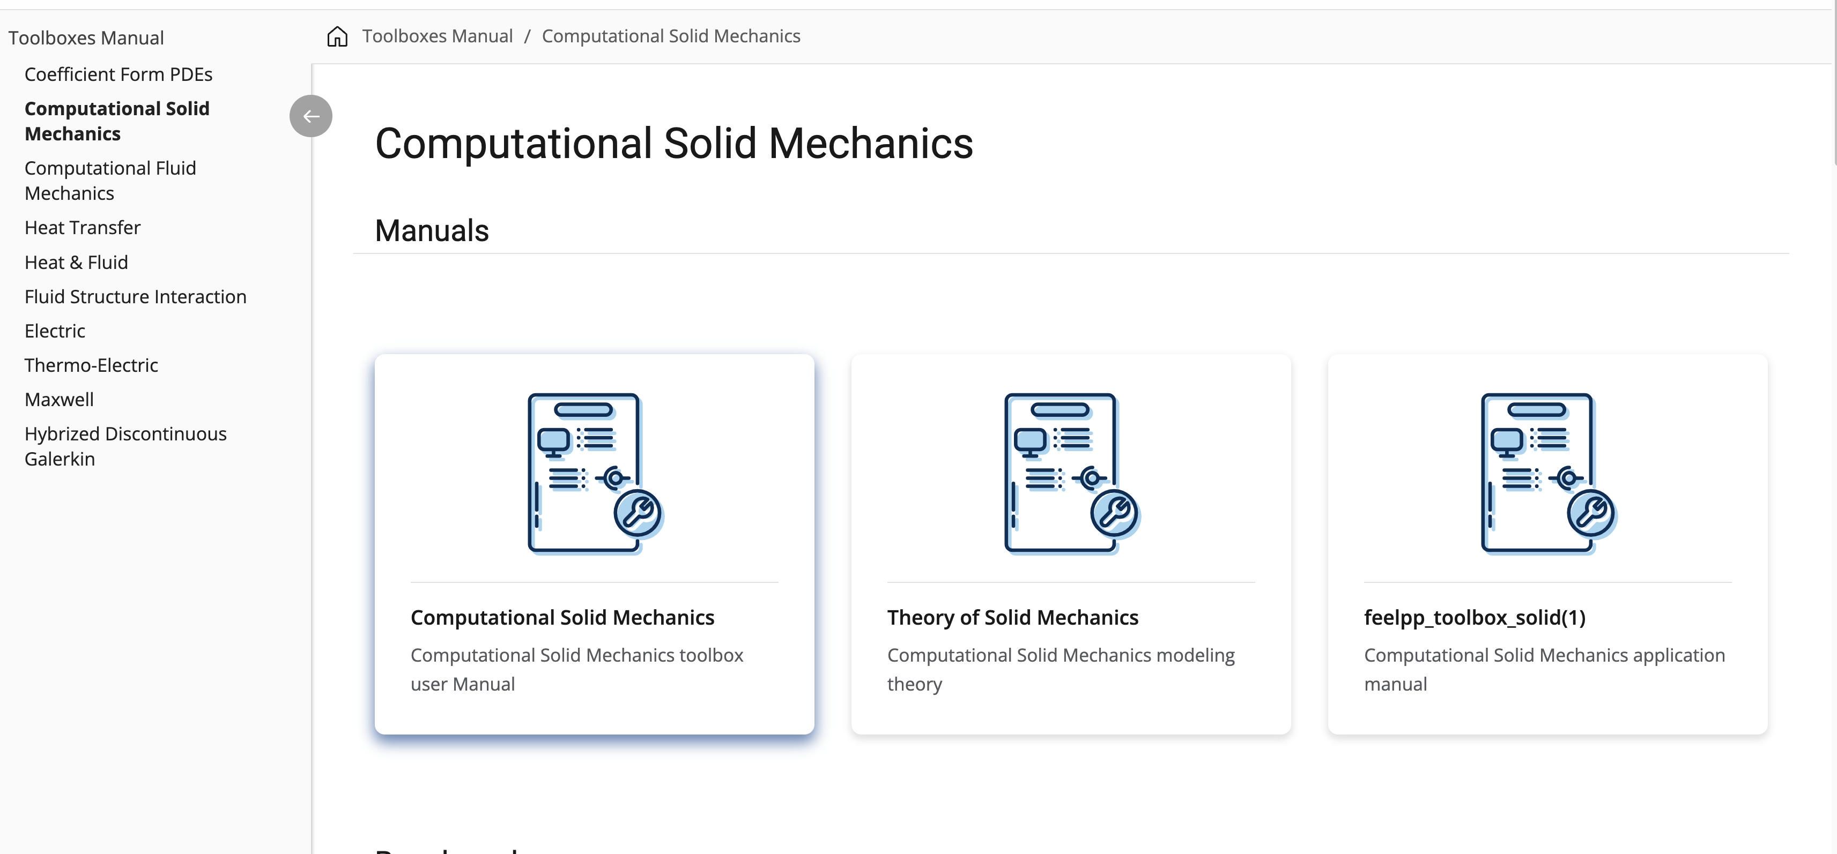Click the Theory of Solid Mechanics card icon
Screen dimensions: 1837x854
(x=1071, y=474)
